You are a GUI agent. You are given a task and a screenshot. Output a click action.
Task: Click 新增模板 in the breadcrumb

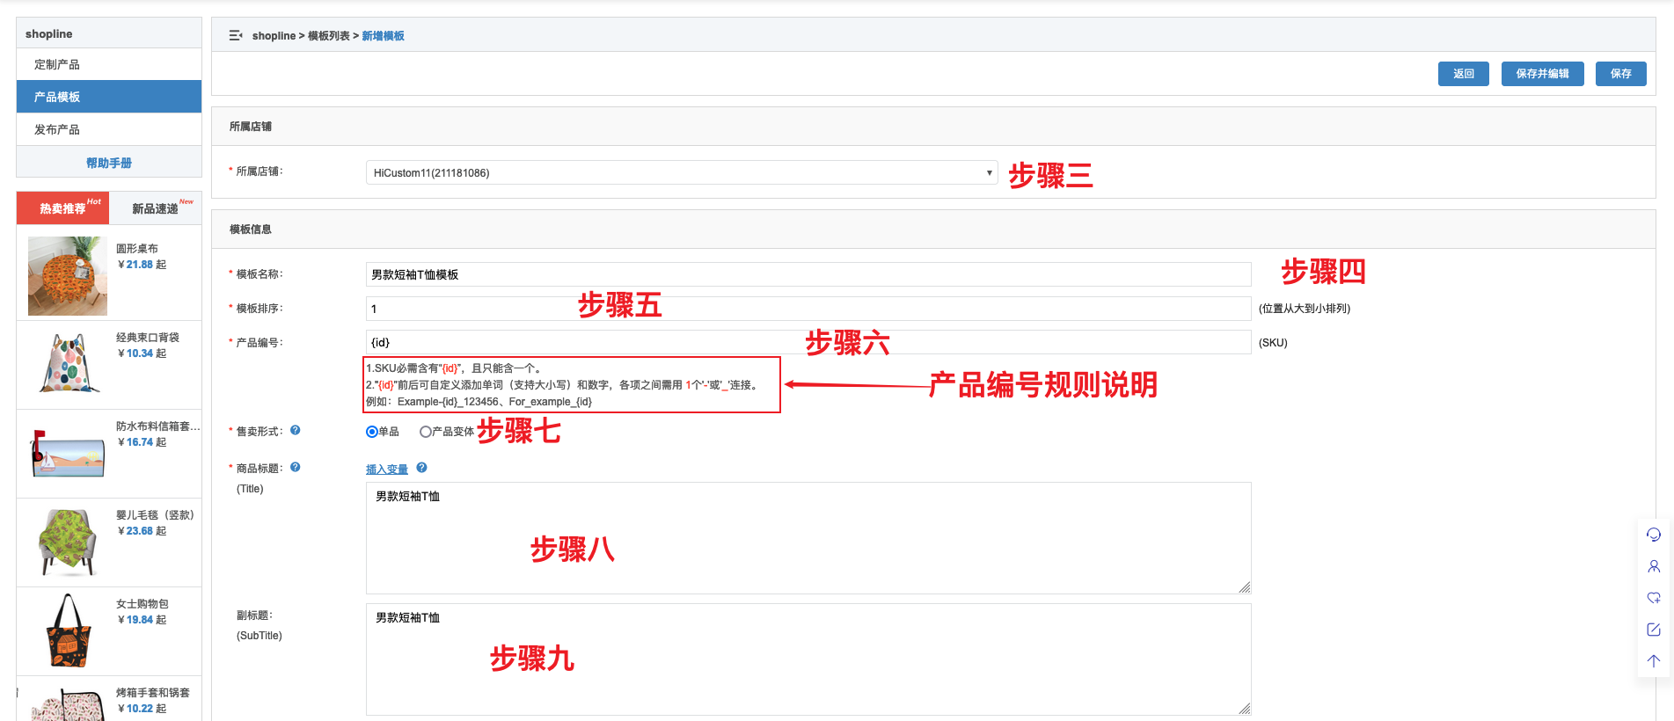point(384,36)
